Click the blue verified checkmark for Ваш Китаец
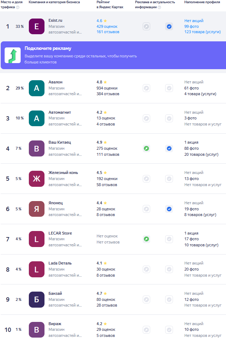This screenshot has height=344, width=226. tap(169, 149)
